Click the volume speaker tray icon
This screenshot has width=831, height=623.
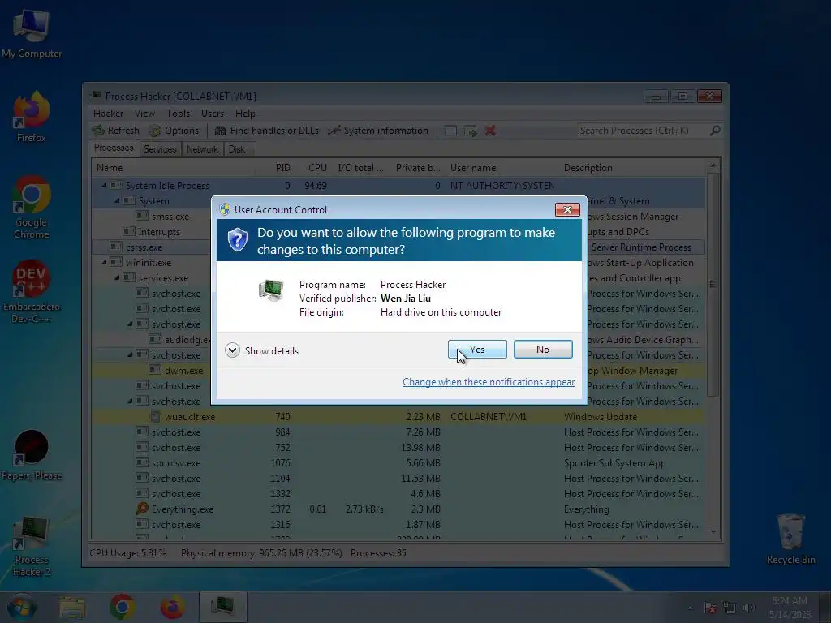749,608
